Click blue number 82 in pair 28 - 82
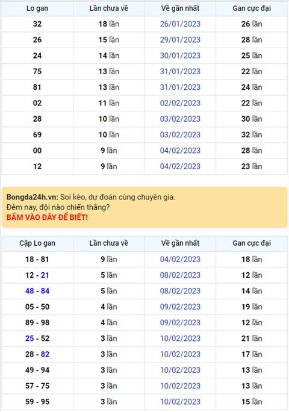289x412 pixels. click(45, 354)
